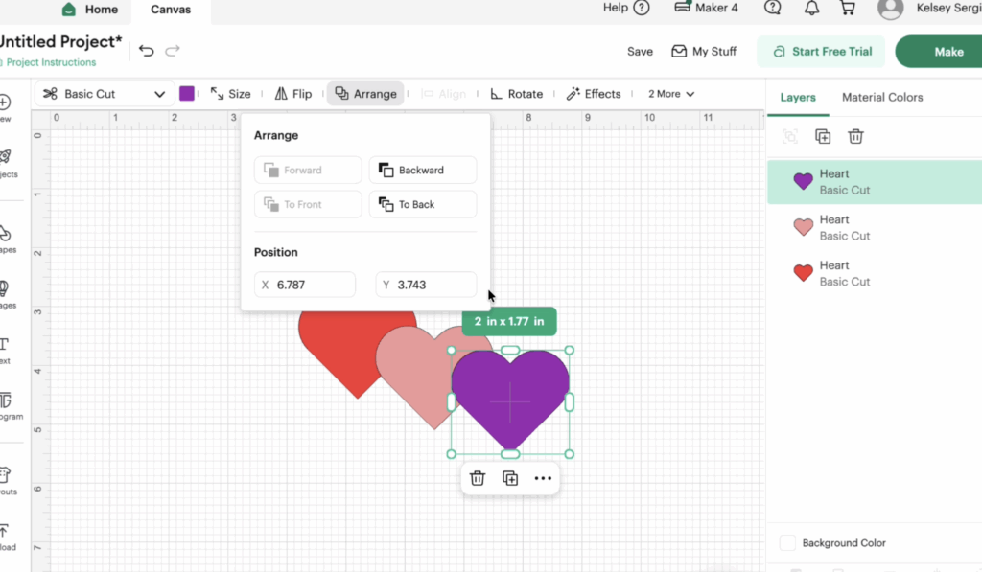Viewport: 982px width, 572px height.
Task: Open the Text tool in left sidebar
Action: click(5, 351)
